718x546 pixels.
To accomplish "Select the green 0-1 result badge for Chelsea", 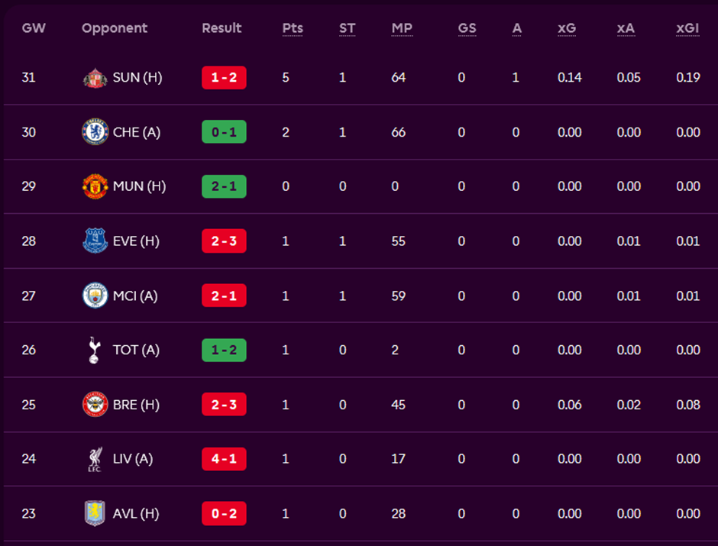I will coord(224,132).
